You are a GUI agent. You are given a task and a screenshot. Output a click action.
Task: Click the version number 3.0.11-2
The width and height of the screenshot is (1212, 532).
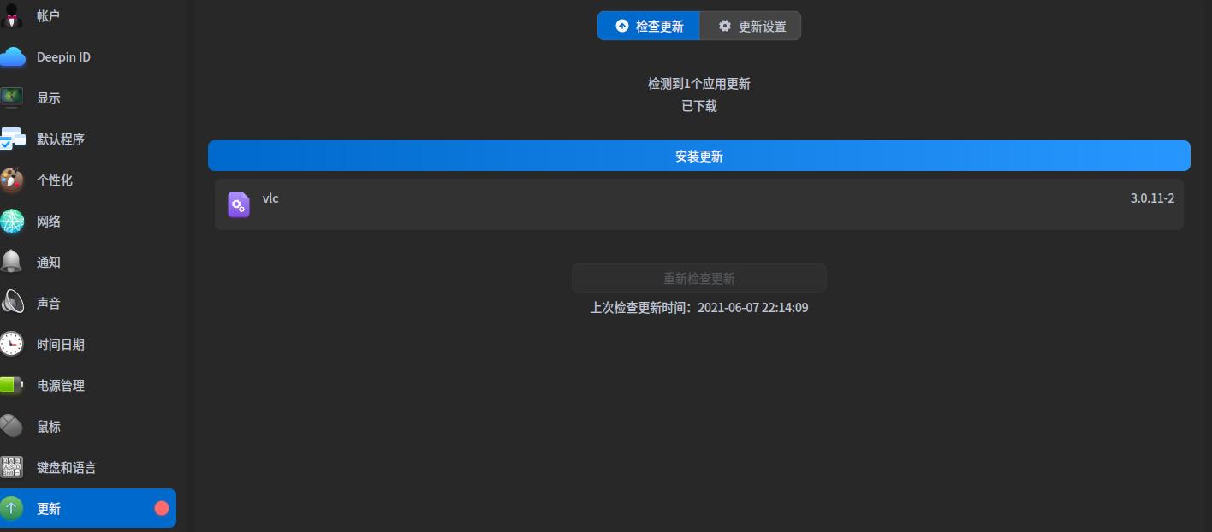click(1152, 198)
